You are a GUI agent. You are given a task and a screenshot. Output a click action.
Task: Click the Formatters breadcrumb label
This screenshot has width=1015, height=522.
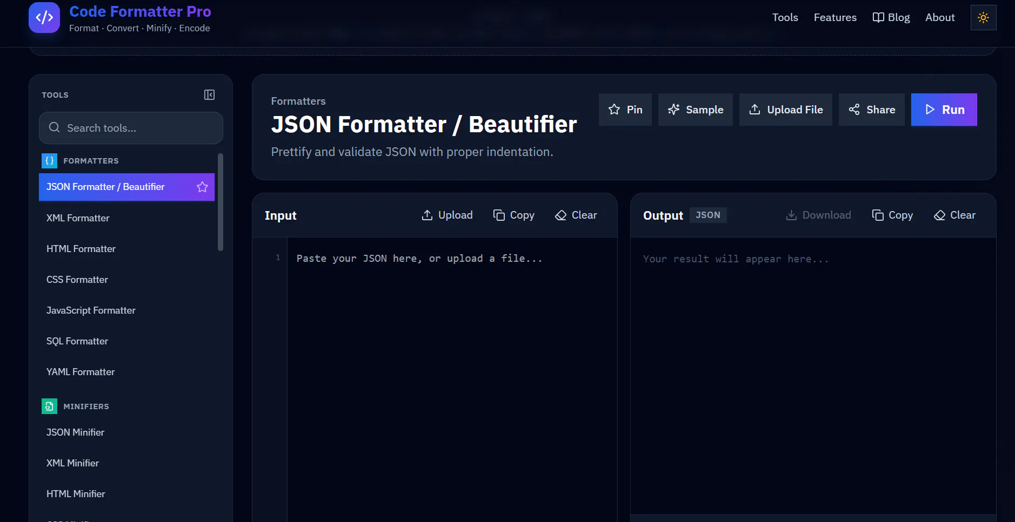click(298, 101)
